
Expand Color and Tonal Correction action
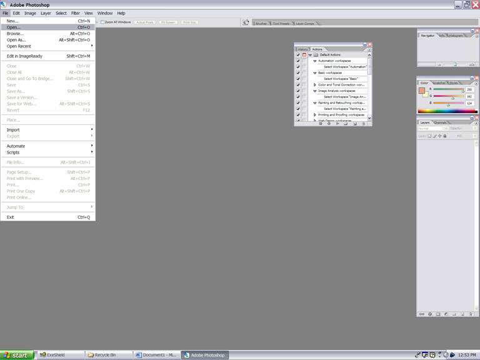point(315,85)
